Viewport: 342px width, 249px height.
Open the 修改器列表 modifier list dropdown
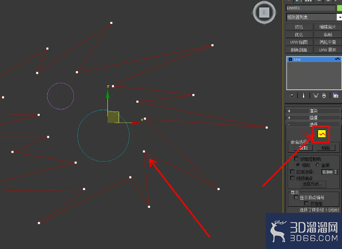point(339,17)
